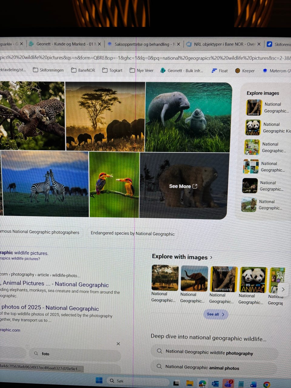This screenshot has width=291, height=388.
Task: Open Møterom bookmark
Action: click(x=276, y=71)
